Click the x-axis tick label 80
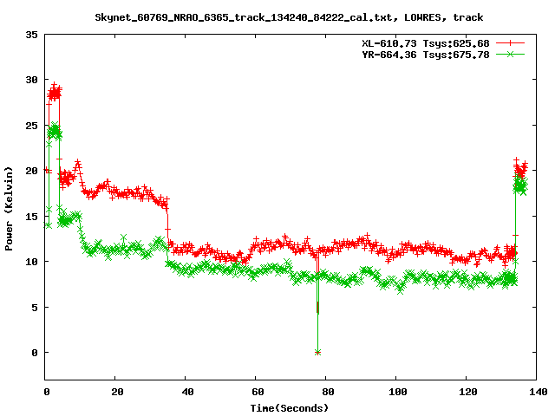This screenshot has height=416, width=555. [328, 392]
